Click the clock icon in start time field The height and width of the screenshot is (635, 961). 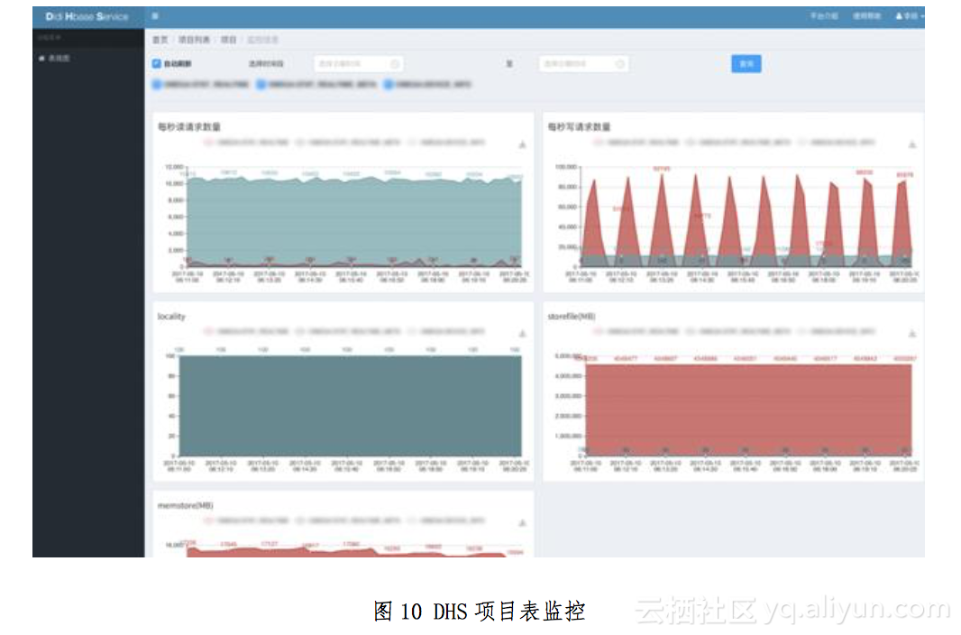tap(395, 64)
